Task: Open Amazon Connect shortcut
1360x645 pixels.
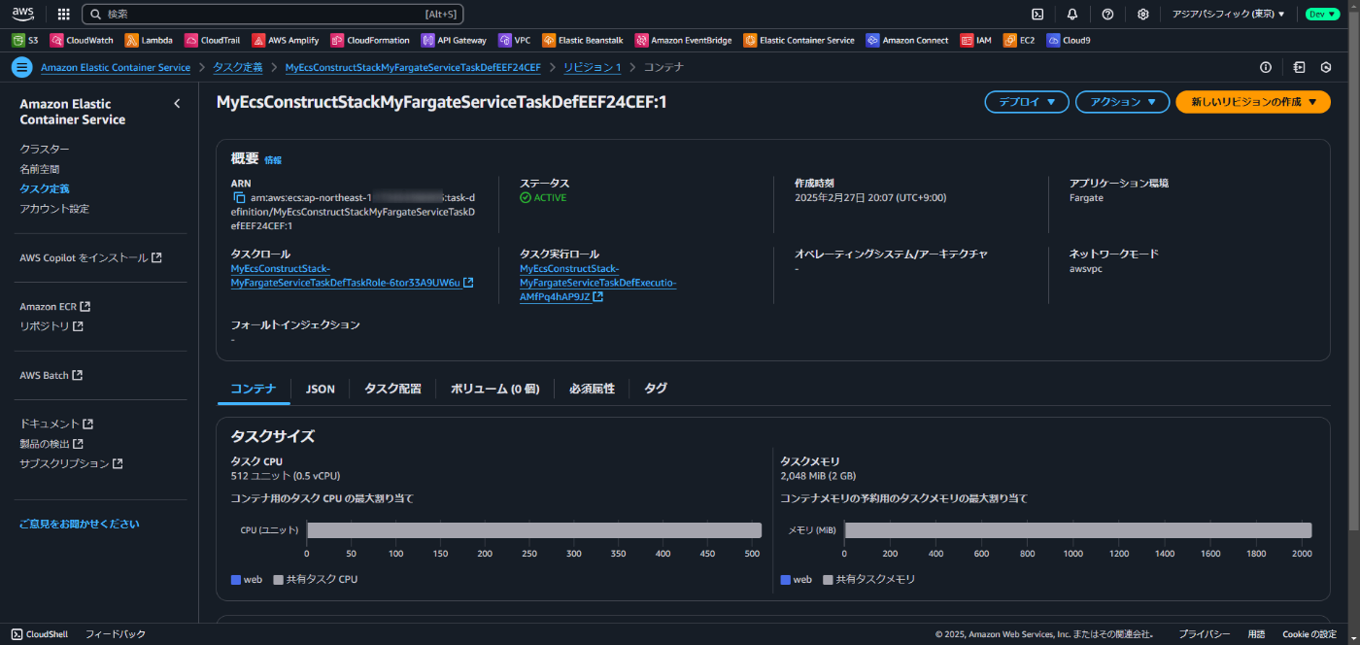Action: click(x=907, y=41)
